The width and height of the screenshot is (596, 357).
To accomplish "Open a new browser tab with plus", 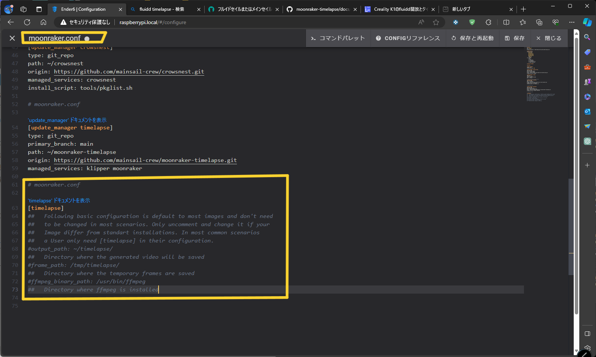I will 523,9.
